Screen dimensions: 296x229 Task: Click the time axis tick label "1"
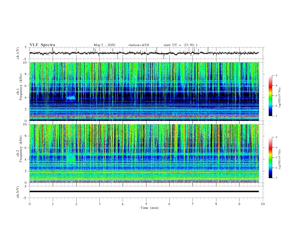53,204
